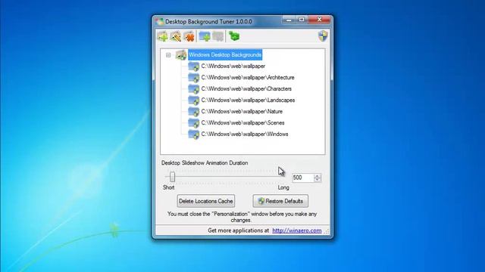Click the grayed-out remove location toolbar icon
485x272 pixels.
pyautogui.click(x=217, y=37)
